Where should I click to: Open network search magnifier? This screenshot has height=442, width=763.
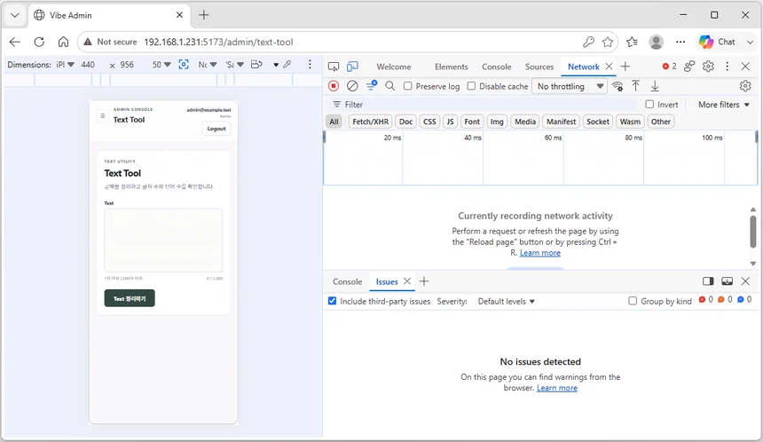point(390,86)
